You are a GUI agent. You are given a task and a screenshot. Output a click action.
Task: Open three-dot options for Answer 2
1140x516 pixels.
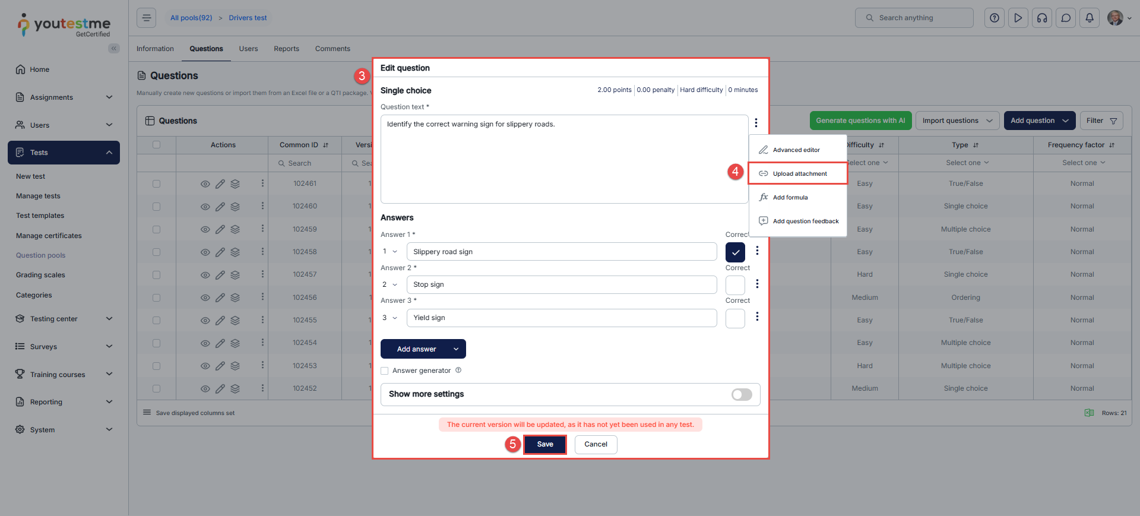(757, 284)
